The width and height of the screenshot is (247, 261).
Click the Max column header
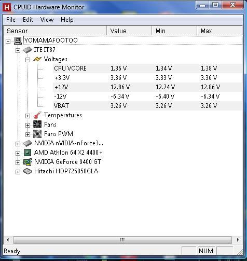pyautogui.click(x=219, y=31)
